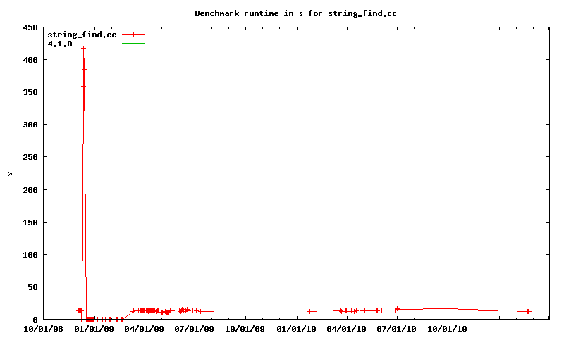Click the 4.1.0 legend line sample
564x338 pixels.
pyautogui.click(x=133, y=44)
